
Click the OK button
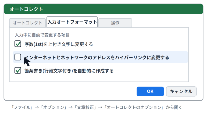[x=150, y=91]
